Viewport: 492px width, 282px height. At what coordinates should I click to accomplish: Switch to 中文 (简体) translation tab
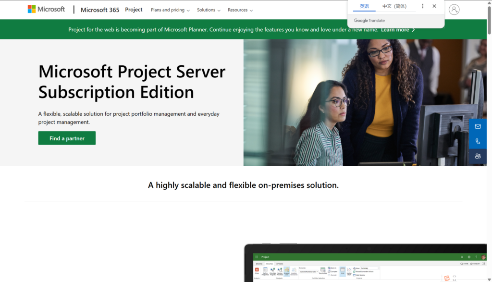click(x=394, y=6)
